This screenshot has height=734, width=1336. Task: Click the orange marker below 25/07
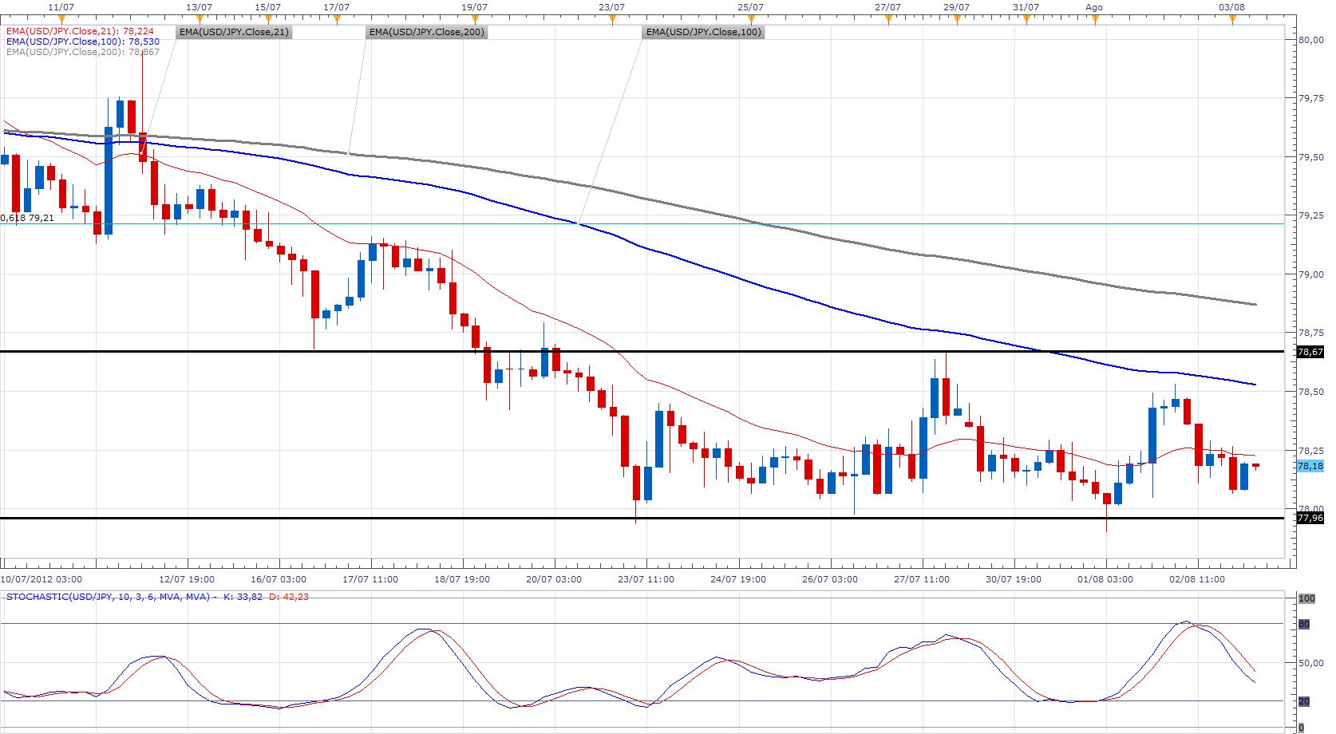click(x=750, y=18)
